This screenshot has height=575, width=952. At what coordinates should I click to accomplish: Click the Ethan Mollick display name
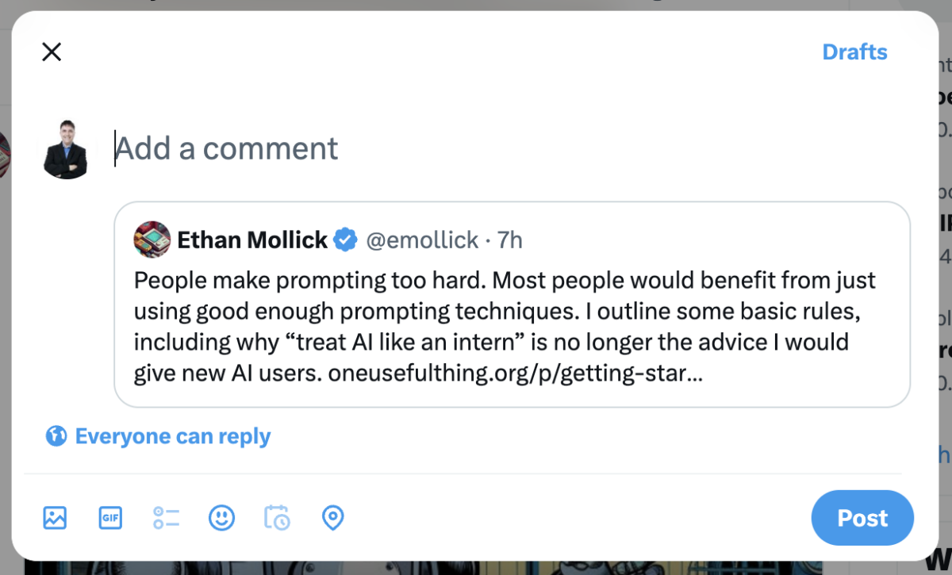[252, 240]
